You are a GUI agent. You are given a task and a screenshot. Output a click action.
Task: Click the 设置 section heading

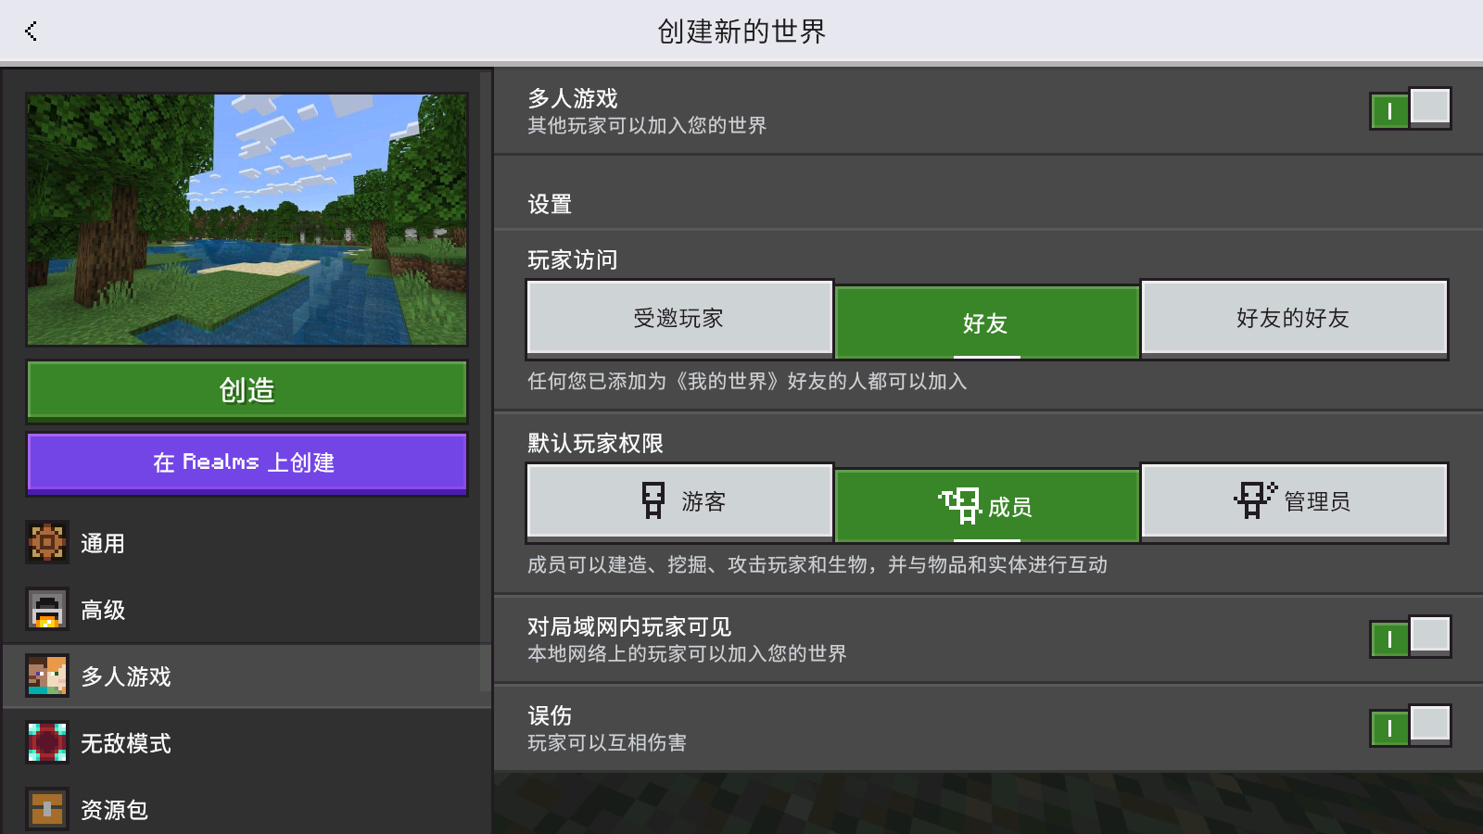(x=550, y=204)
